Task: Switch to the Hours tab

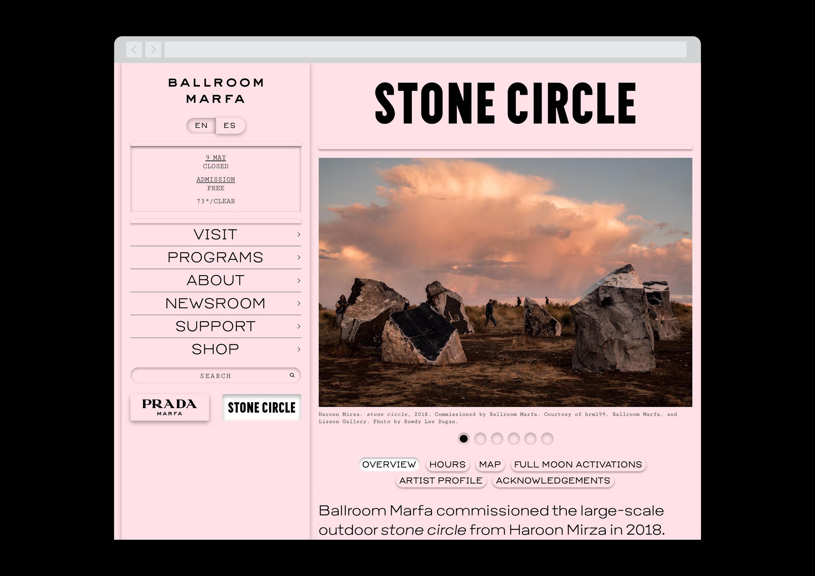Action: (447, 464)
